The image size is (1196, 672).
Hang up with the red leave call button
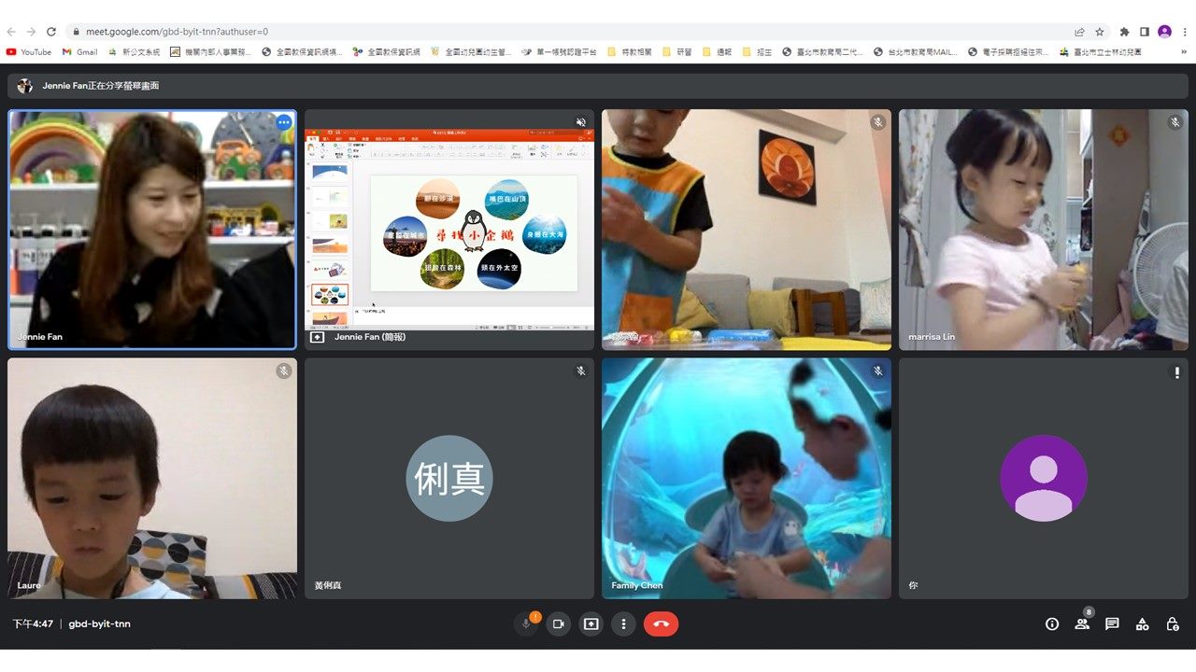(x=661, y=624)
